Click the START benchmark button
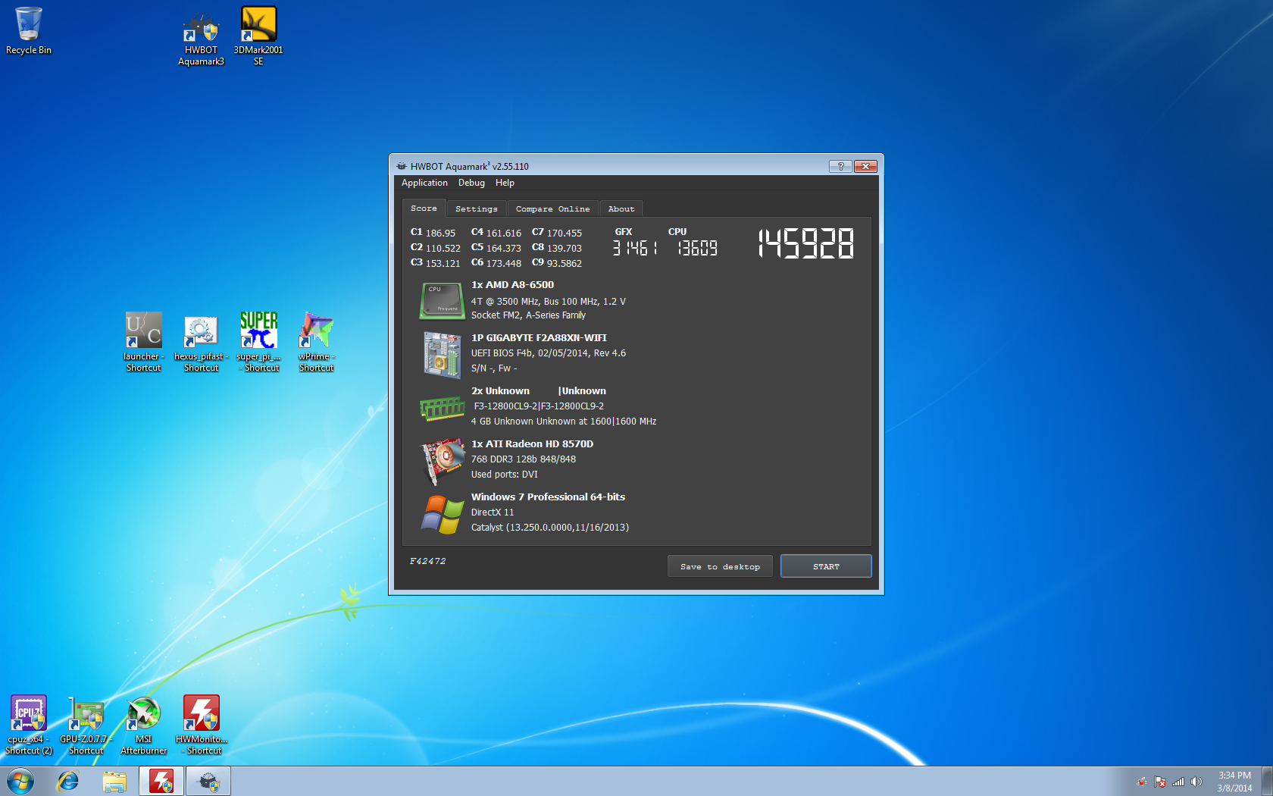1273x796 pixels. click(826, 566)
